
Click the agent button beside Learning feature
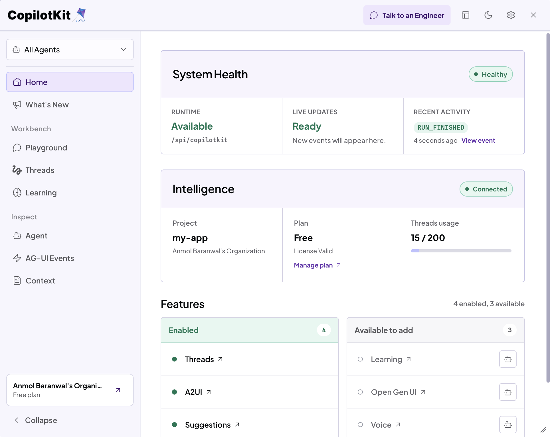tap(508, 359)
